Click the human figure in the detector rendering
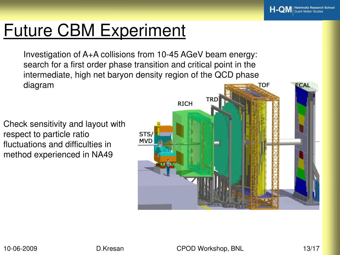The width and height of the screenshot is (340, 255). tap(168, 168)
